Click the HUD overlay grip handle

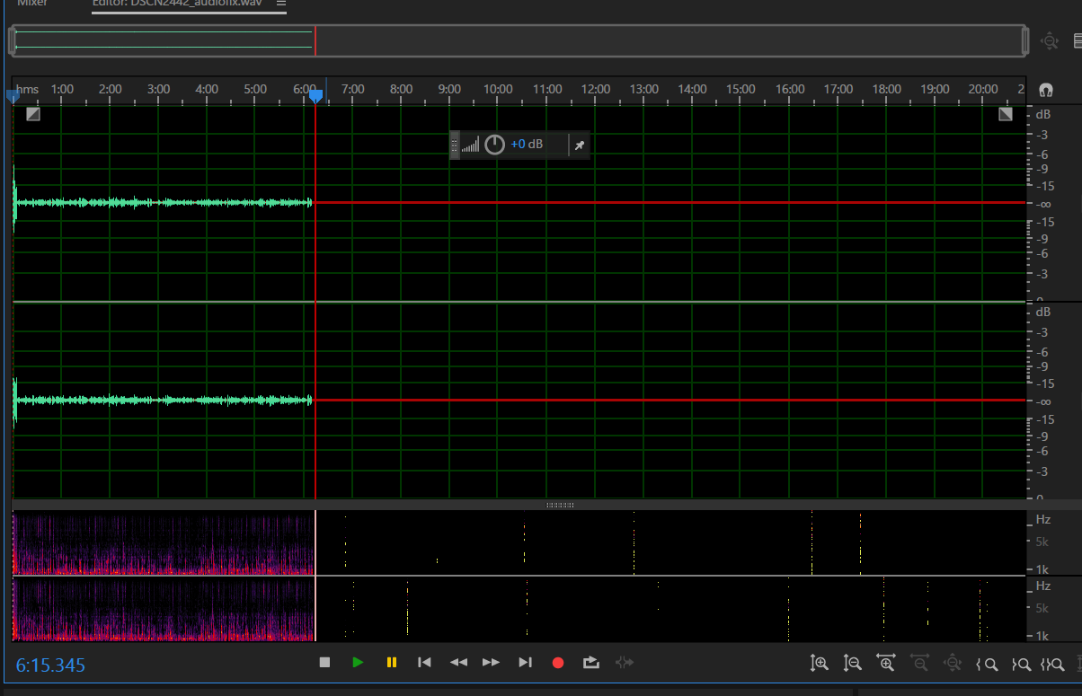click(455, 145)
